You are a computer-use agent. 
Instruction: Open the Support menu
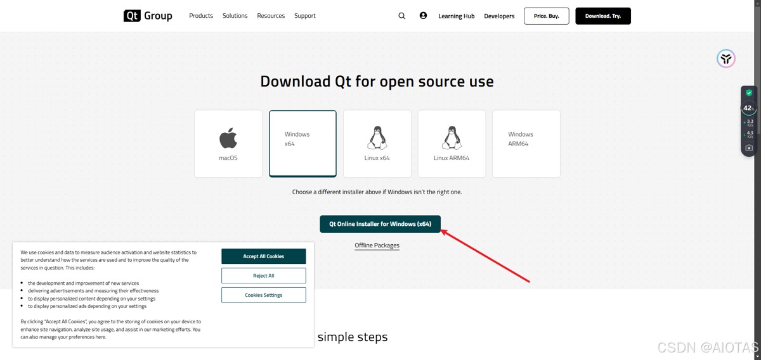click(x=305, y=16)
